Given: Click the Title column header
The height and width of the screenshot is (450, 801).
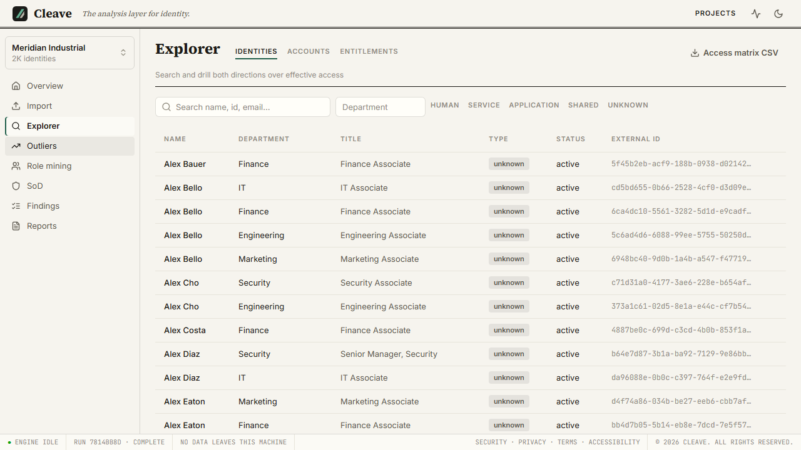Looking at the screenshot, I should pyautogui.click(x=350, y=139).
